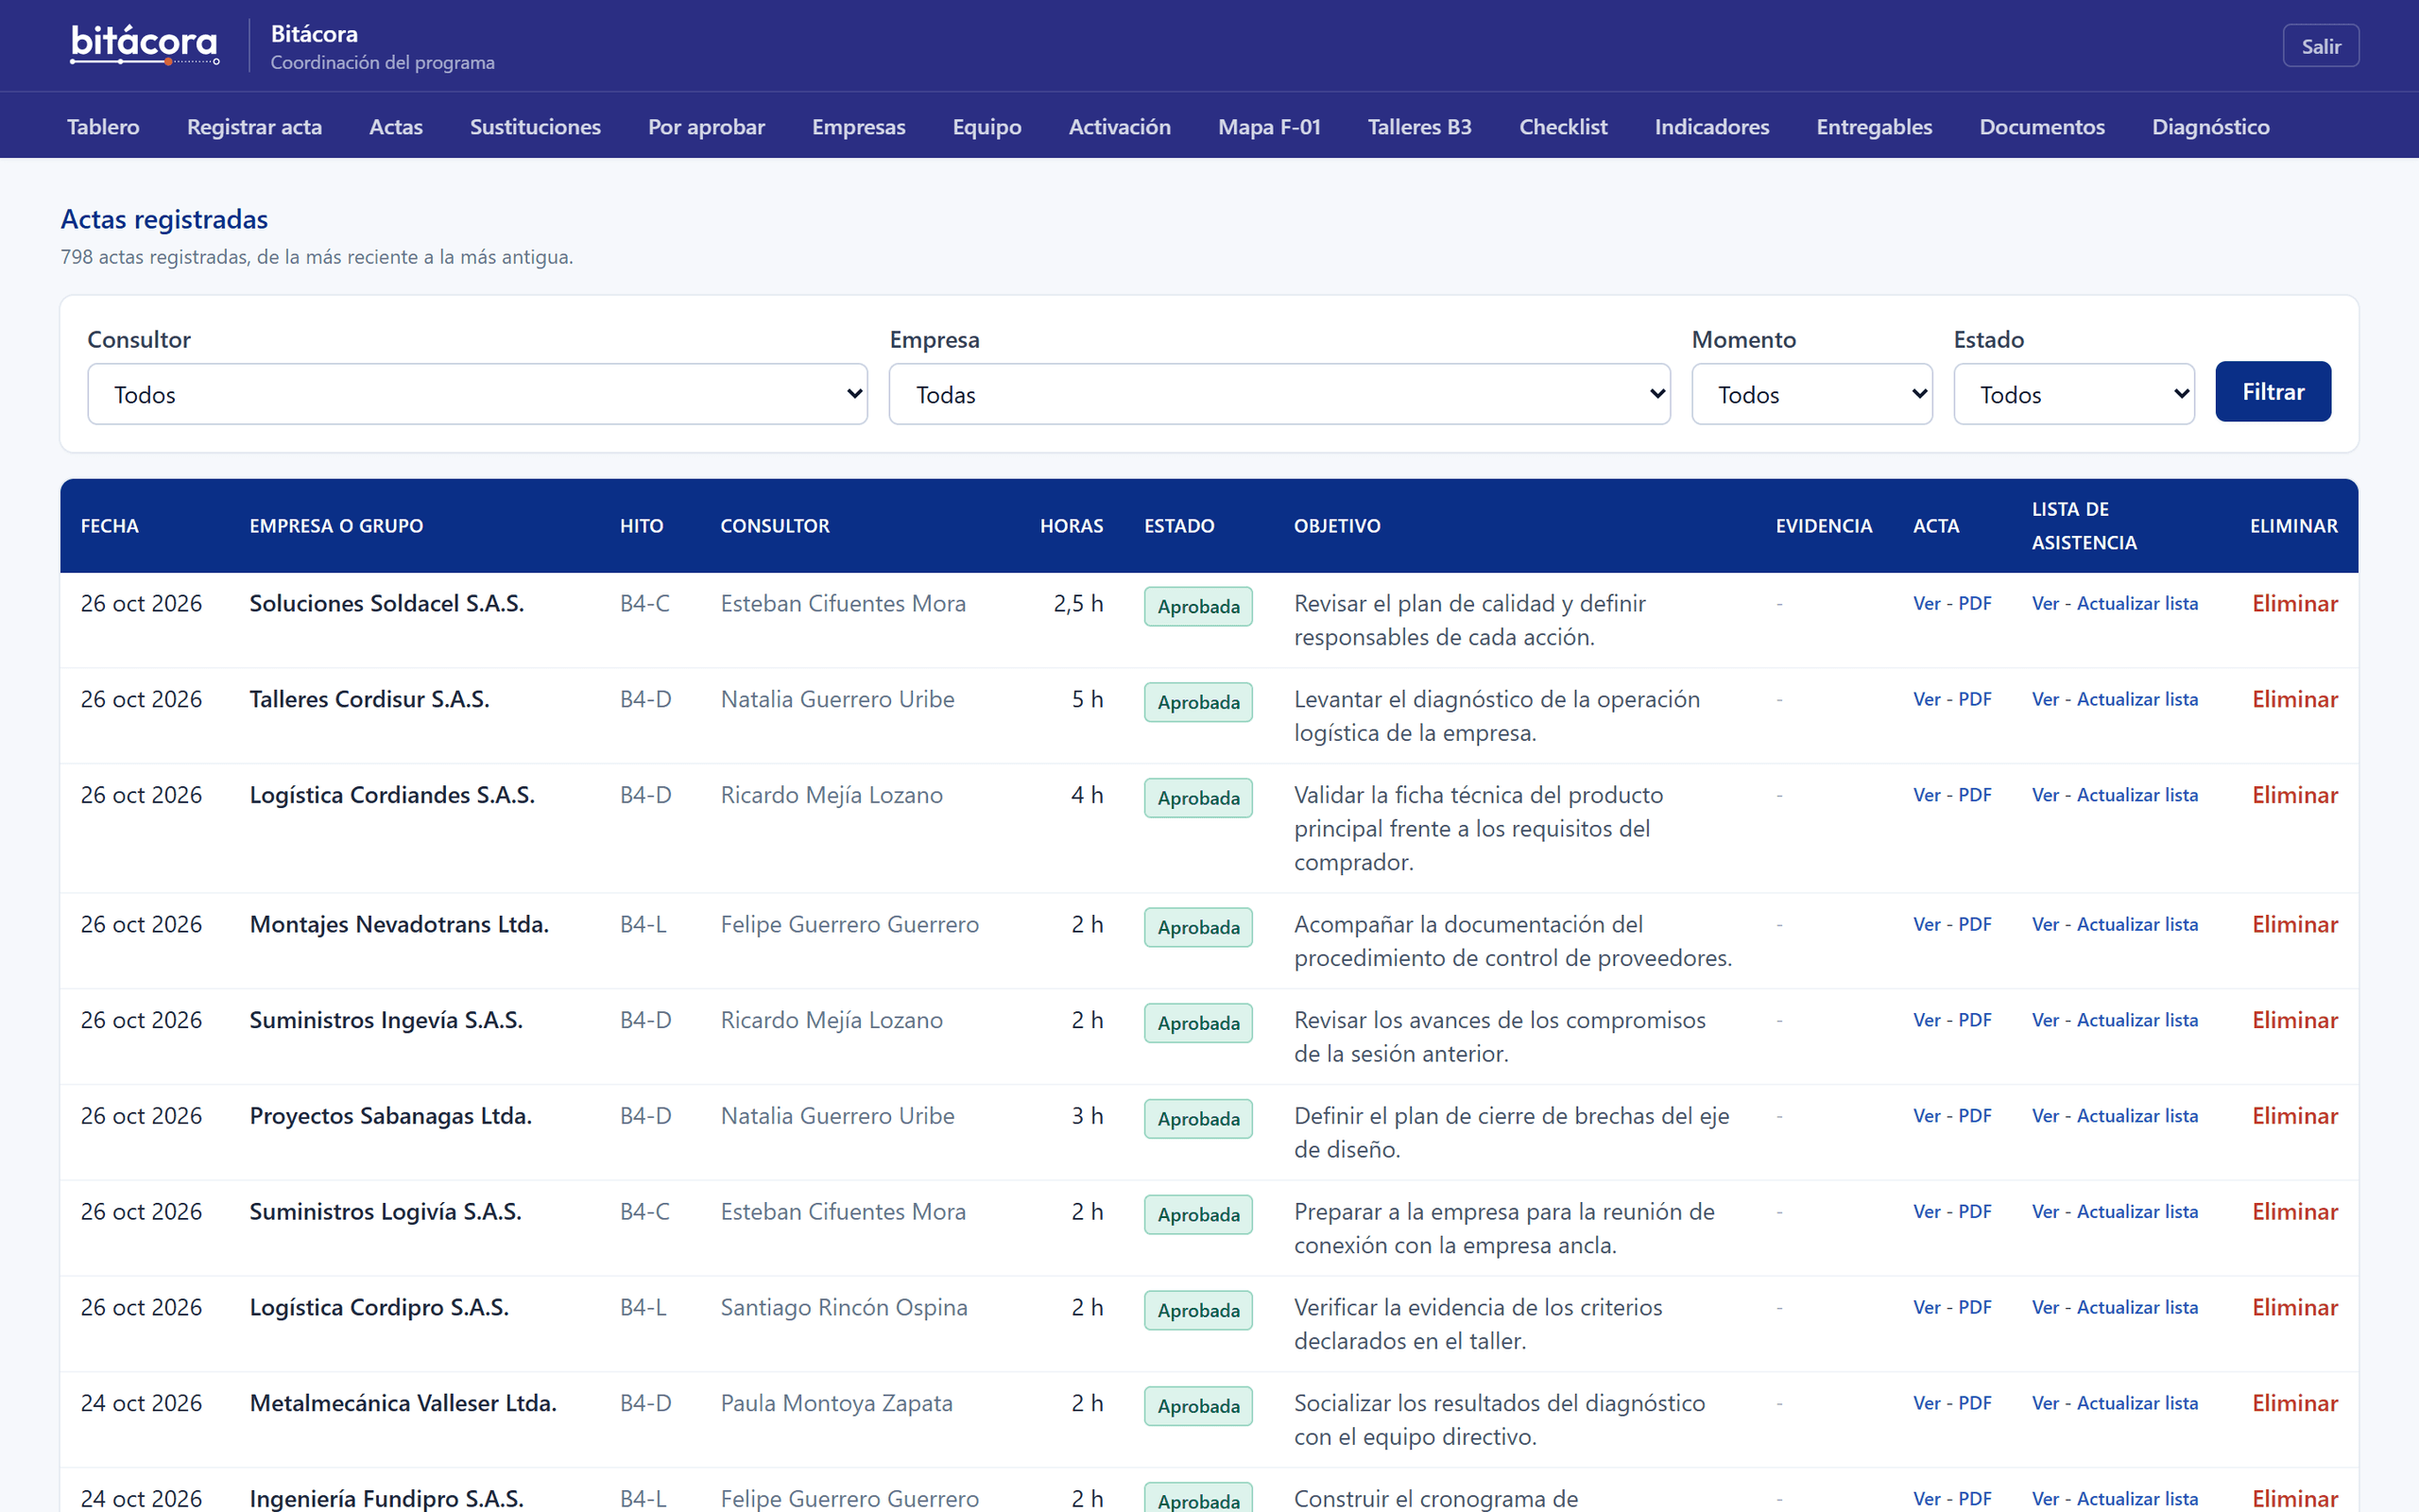
Task: Open Mapa F-01
Action: (1269, 127)
